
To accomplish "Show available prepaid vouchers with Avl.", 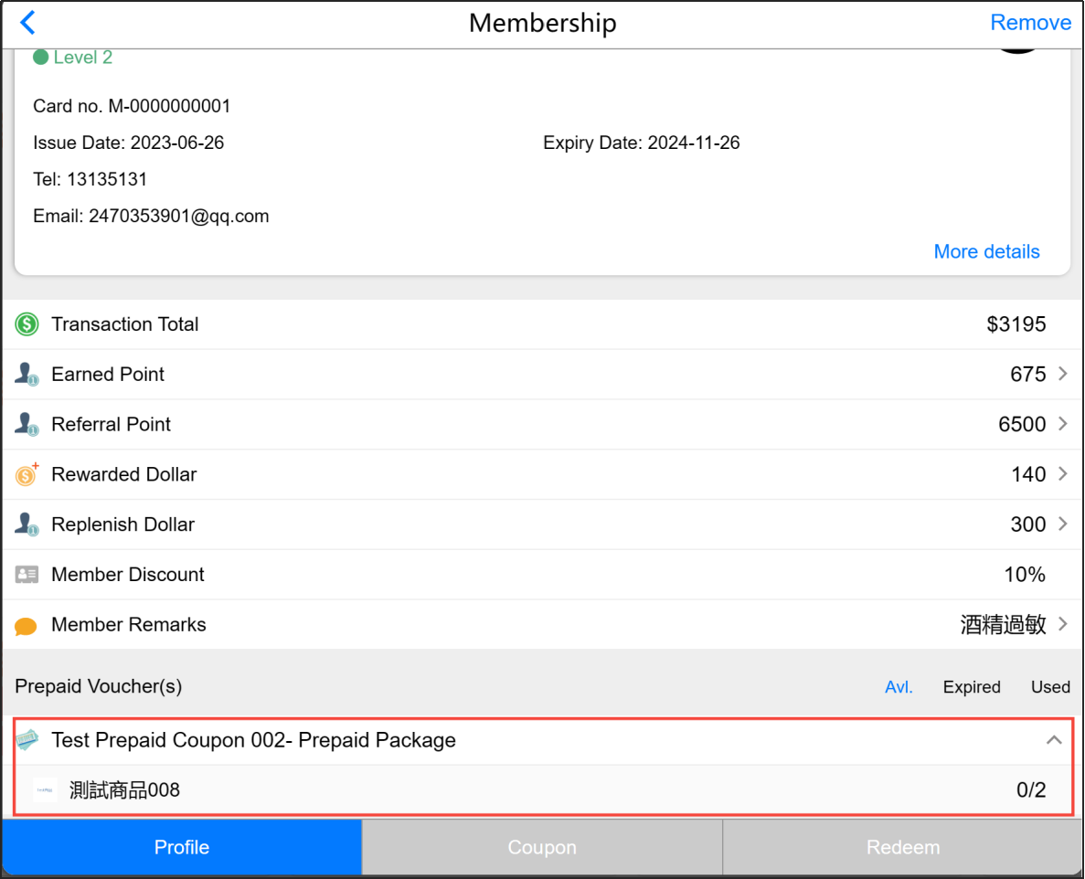I will 899,687.
